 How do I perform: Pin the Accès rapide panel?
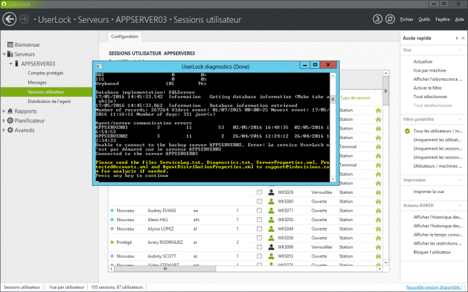pyautogui.click(x=457, y=38)
